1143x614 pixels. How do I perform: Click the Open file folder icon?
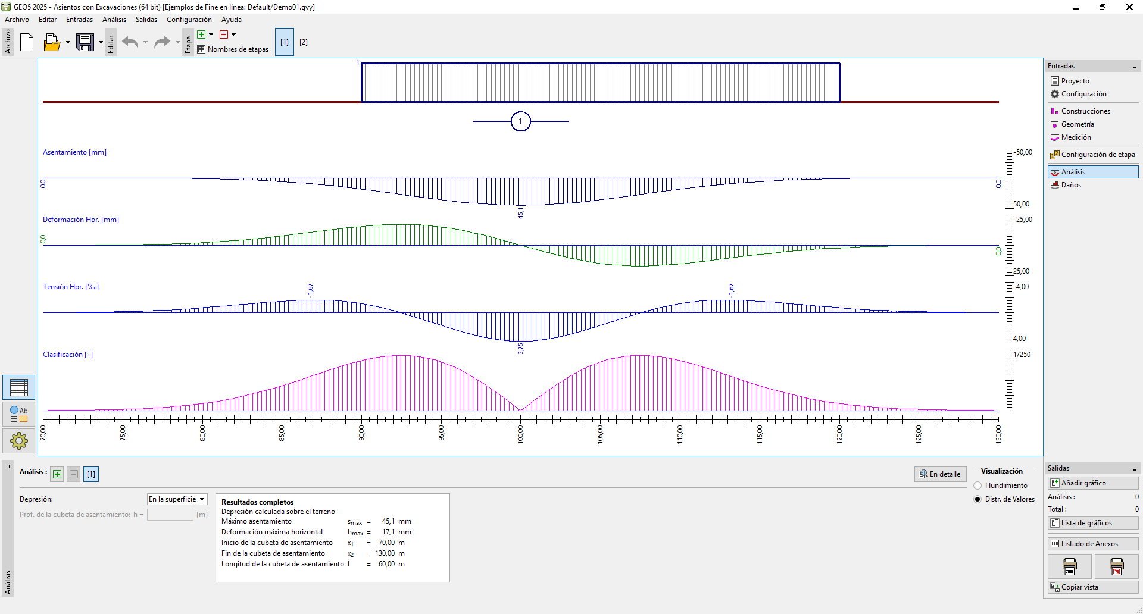click(x=52, y=42)
